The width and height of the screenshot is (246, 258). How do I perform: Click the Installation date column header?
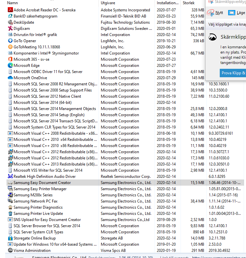click(168, 3)
